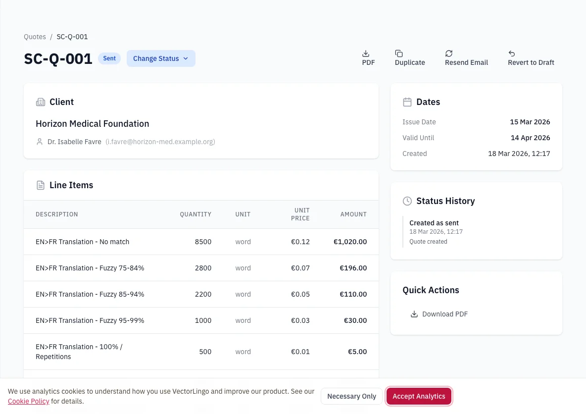Viewport: 586px width, 414px height.
Task: Click the building icon beside Client heading
Action: pos(40,102)
